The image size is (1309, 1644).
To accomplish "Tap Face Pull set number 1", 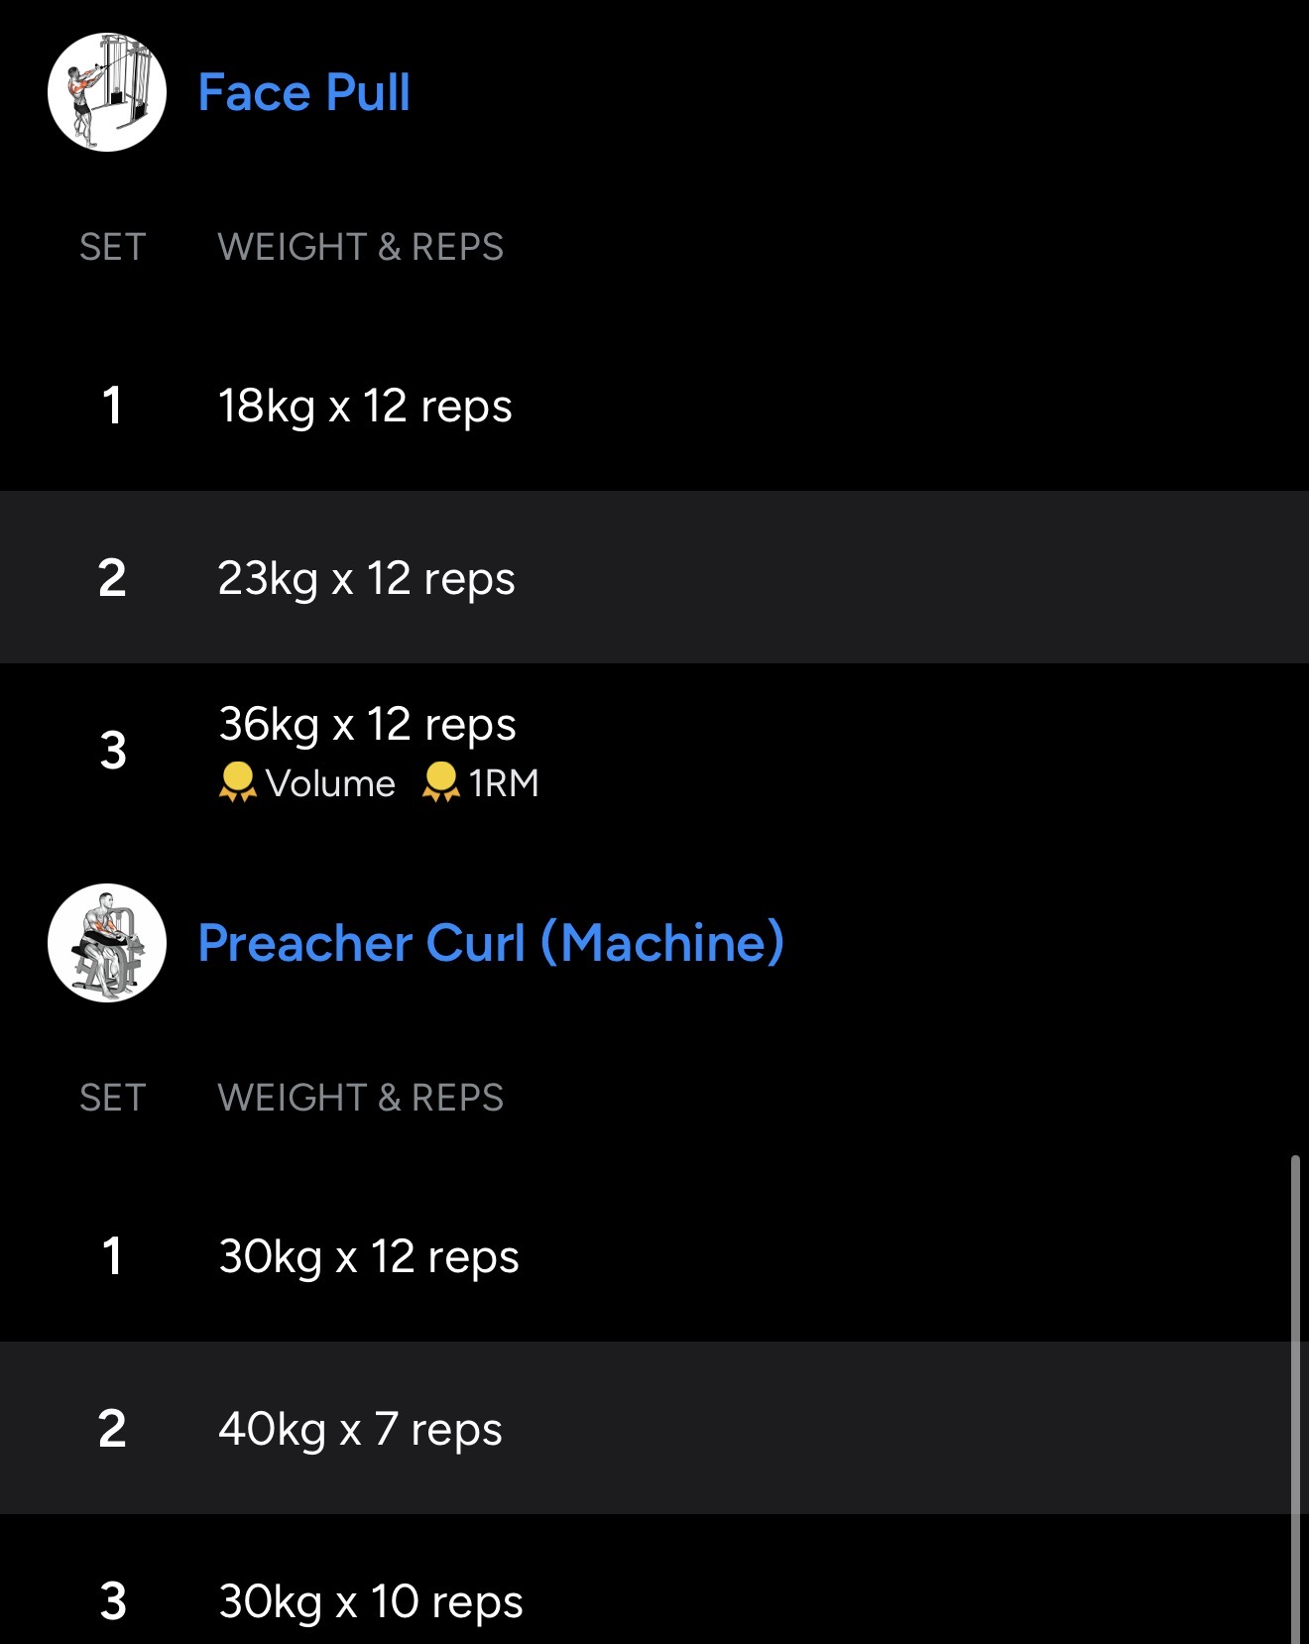I will [x=112, y=407].
